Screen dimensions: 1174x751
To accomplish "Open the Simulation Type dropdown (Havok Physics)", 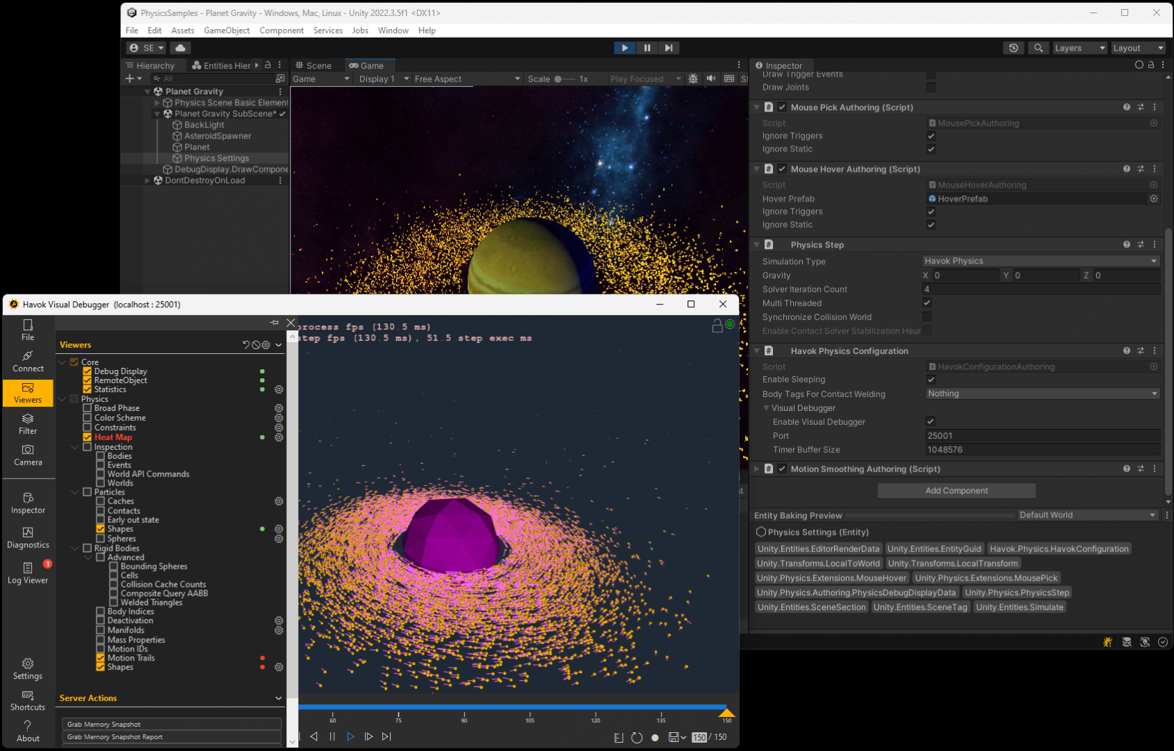I will tap(1041, 261).
